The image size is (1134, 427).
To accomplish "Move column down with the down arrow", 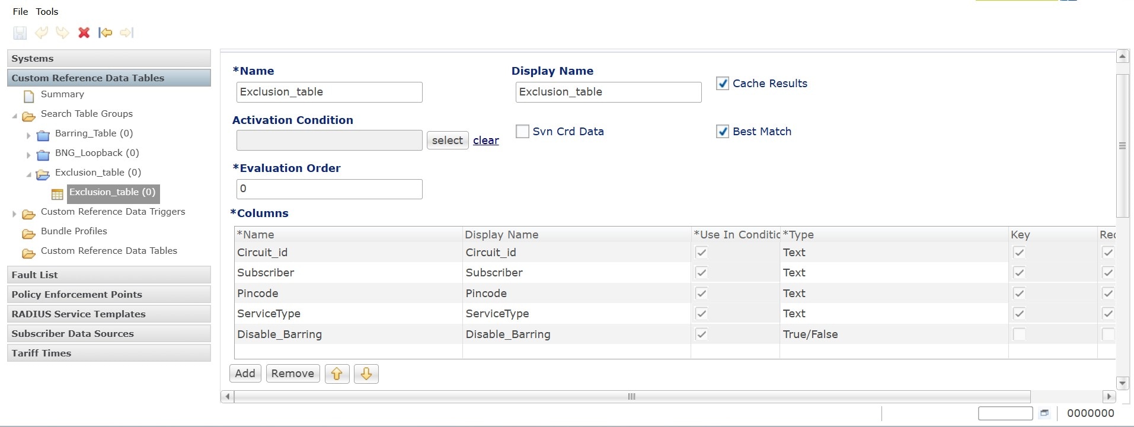I will click(366, 374).
